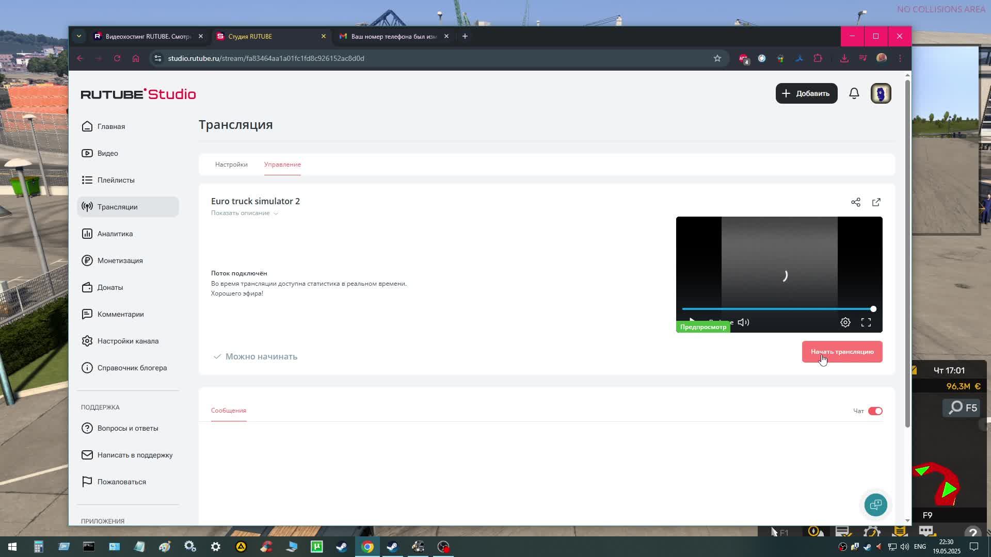Open the browser profile avatar
The width and height of the screenshot is (991, 557).
[882, 58]
